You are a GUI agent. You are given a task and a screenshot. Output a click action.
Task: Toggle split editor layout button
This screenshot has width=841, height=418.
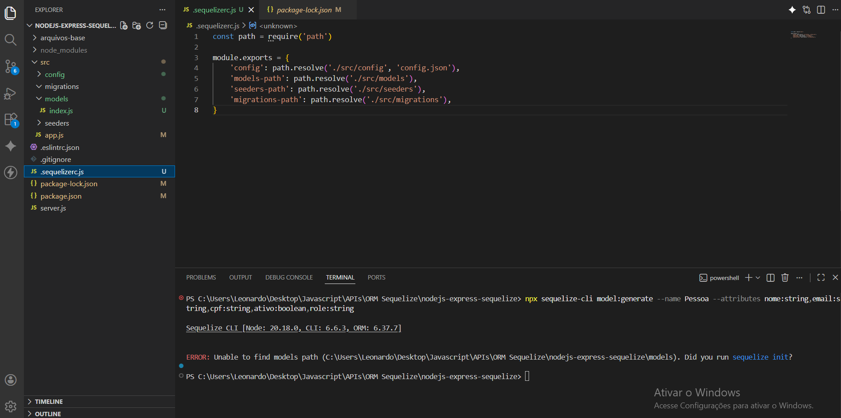tap(821, 10)
